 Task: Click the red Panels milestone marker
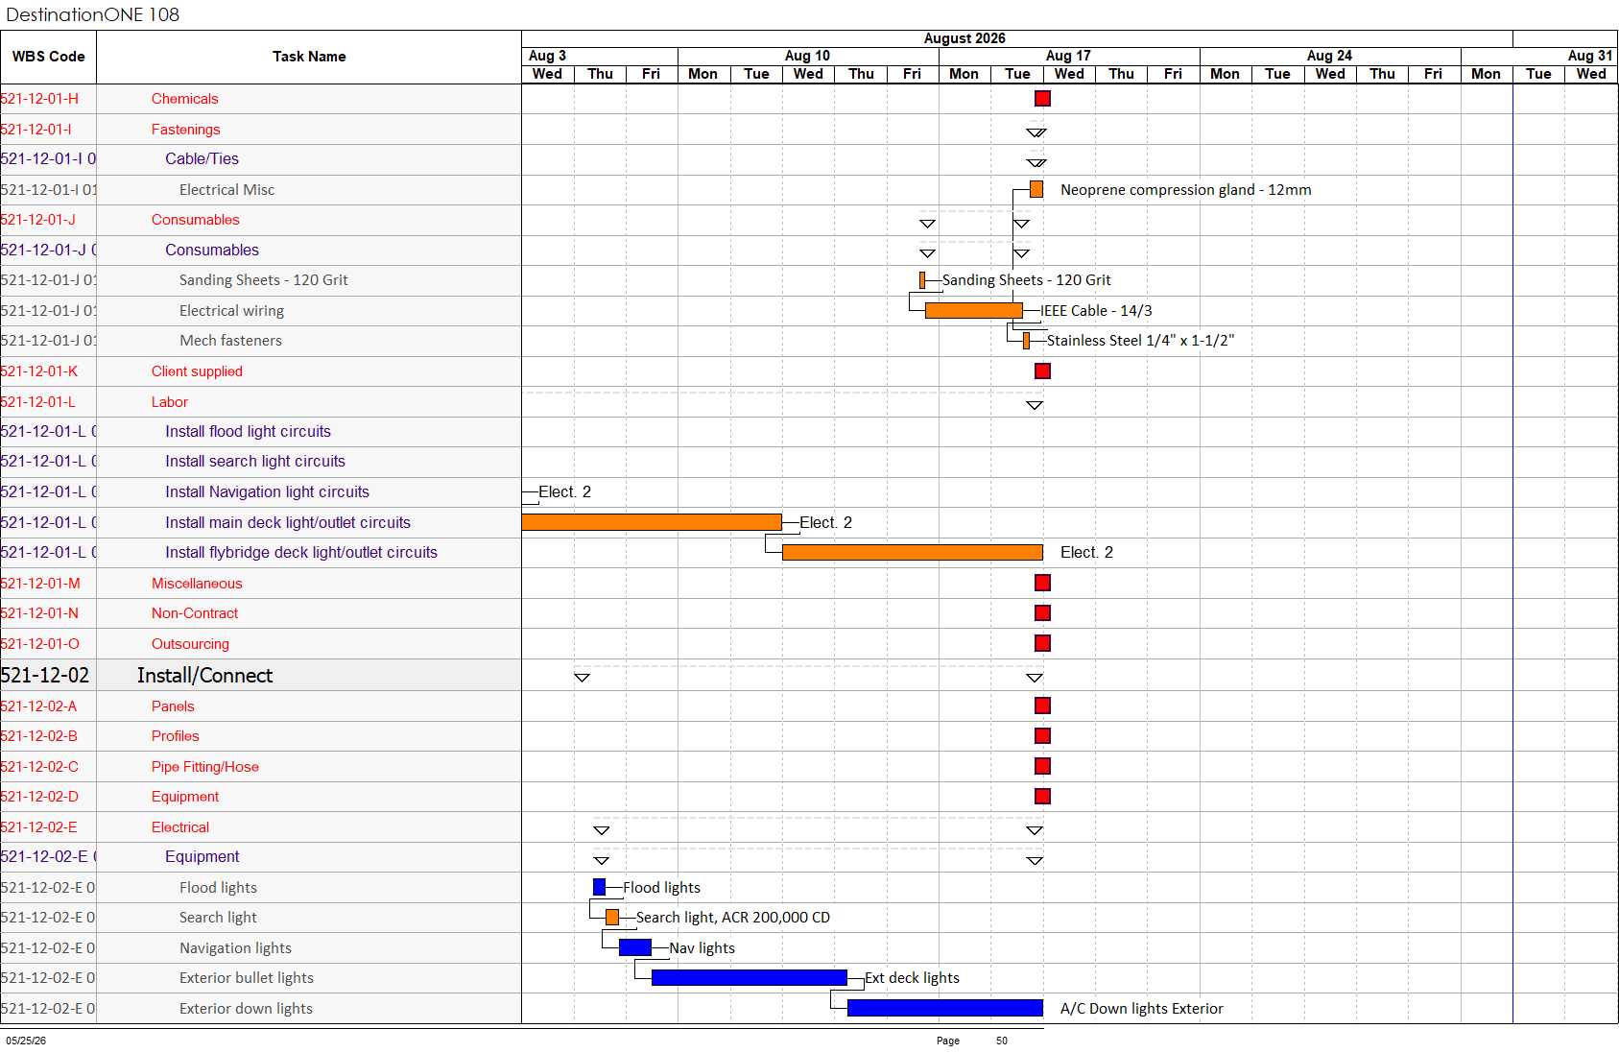pyautogui.click(x=1042, y=706)
